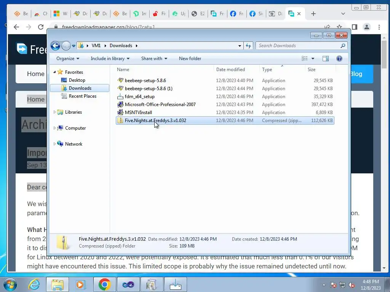
Task: Click Chrome icon in taskbar
Action: coord(104,284)
